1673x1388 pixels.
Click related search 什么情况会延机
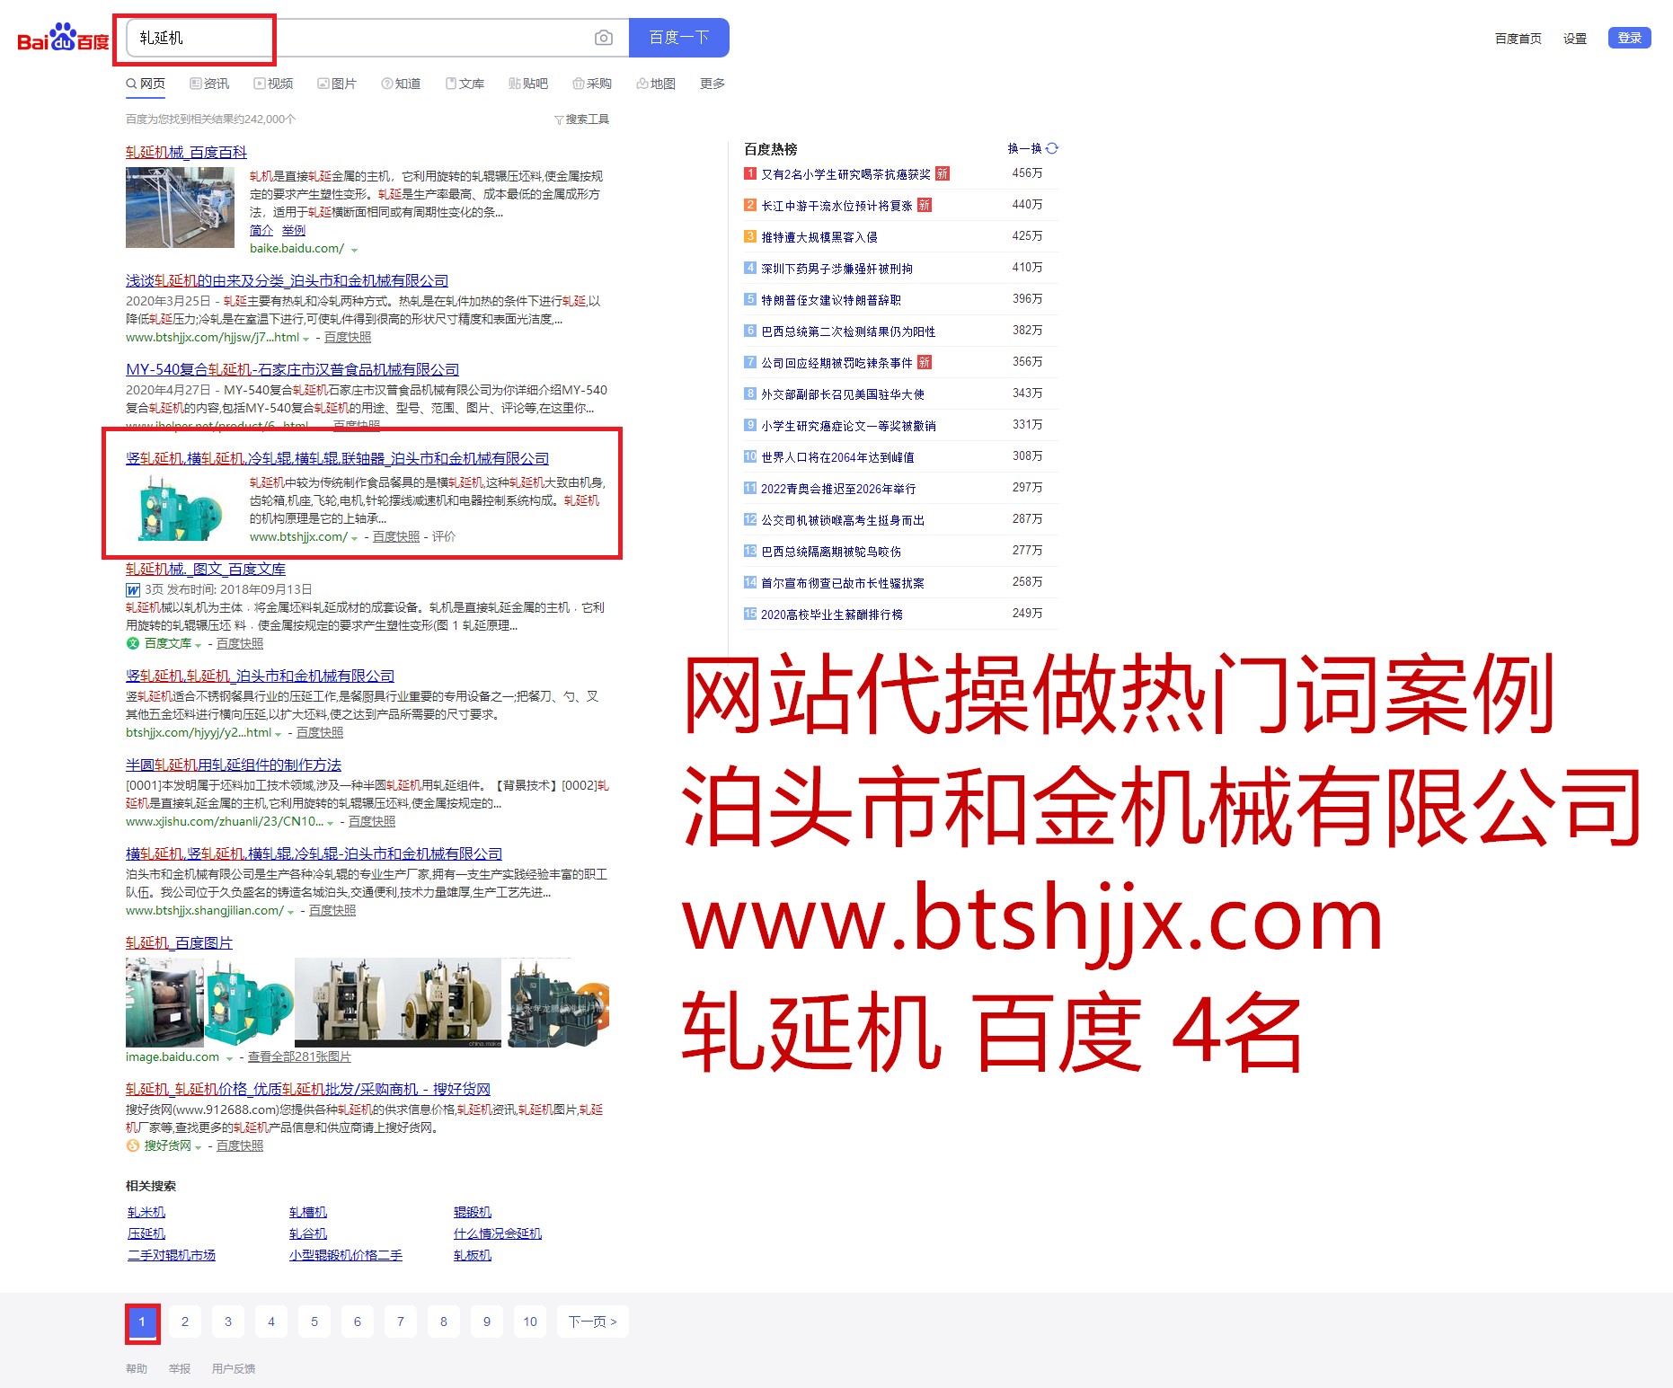pos(498,1233)
